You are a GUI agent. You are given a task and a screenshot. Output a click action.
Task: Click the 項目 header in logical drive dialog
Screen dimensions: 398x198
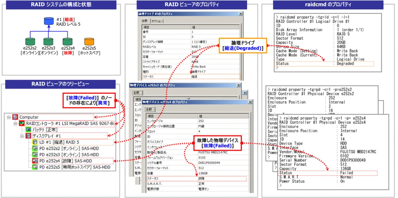coord(166,27)
